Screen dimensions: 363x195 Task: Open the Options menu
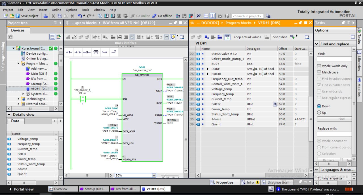71,10
